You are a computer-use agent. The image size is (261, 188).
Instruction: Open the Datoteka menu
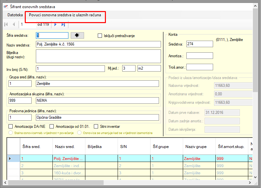(x=15, y=15)
